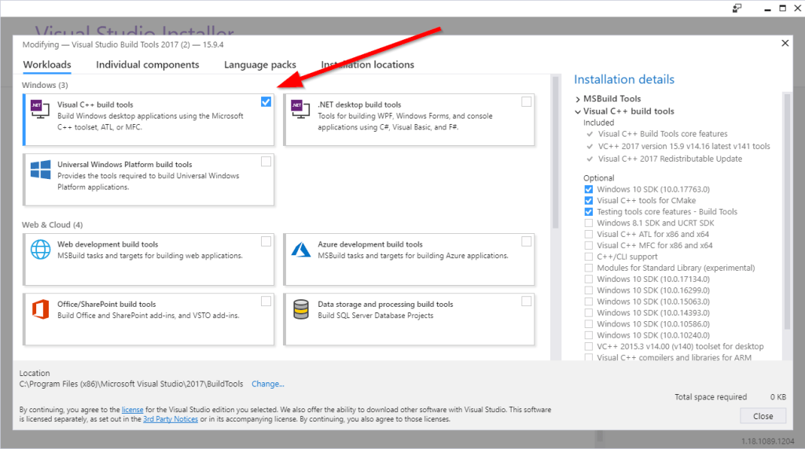
Task: Click the Web & Cloud (4) section header
Action: pyautogui.click(x=52, y=225)
